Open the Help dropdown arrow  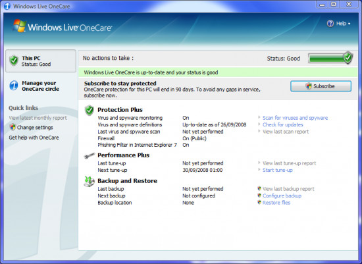[349, 24]
